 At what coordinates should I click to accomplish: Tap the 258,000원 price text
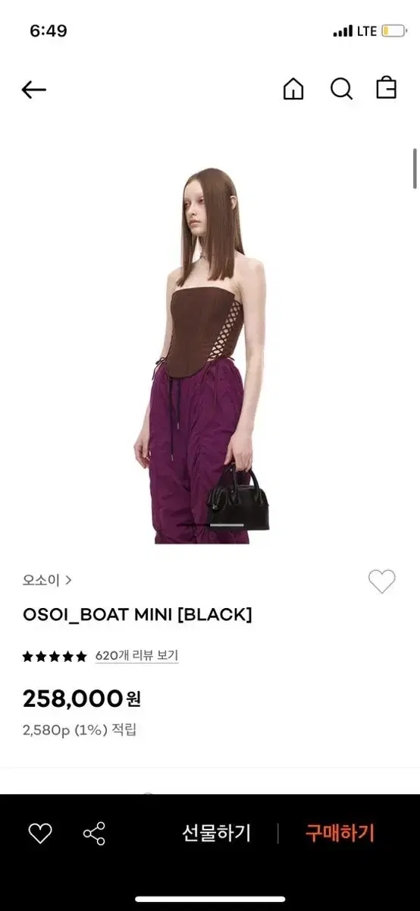pos(82,698)
